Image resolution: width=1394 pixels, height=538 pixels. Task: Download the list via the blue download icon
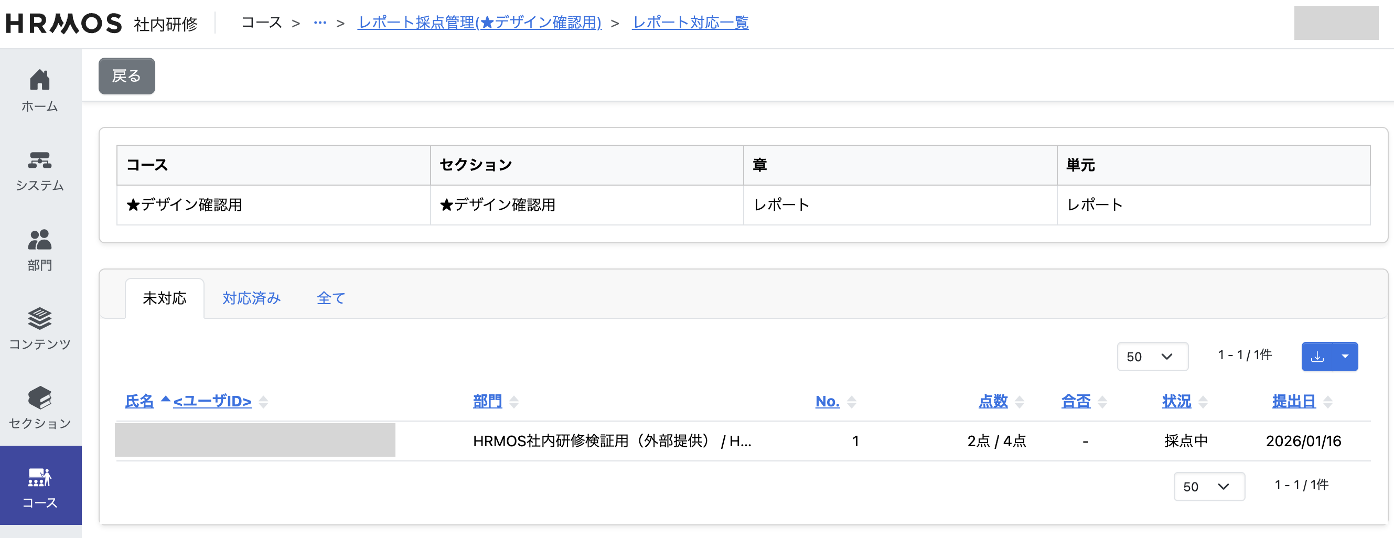tap(1317, 356)
